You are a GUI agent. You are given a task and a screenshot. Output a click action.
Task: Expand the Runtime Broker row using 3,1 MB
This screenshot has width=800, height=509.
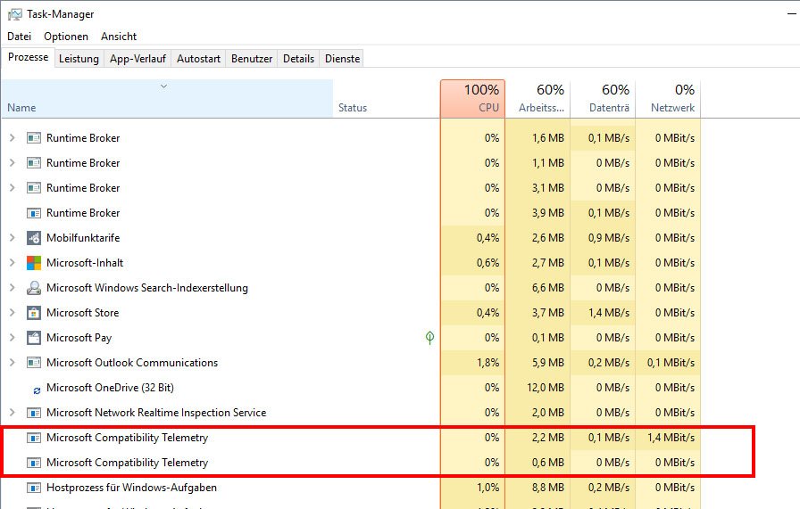(12, 187)
